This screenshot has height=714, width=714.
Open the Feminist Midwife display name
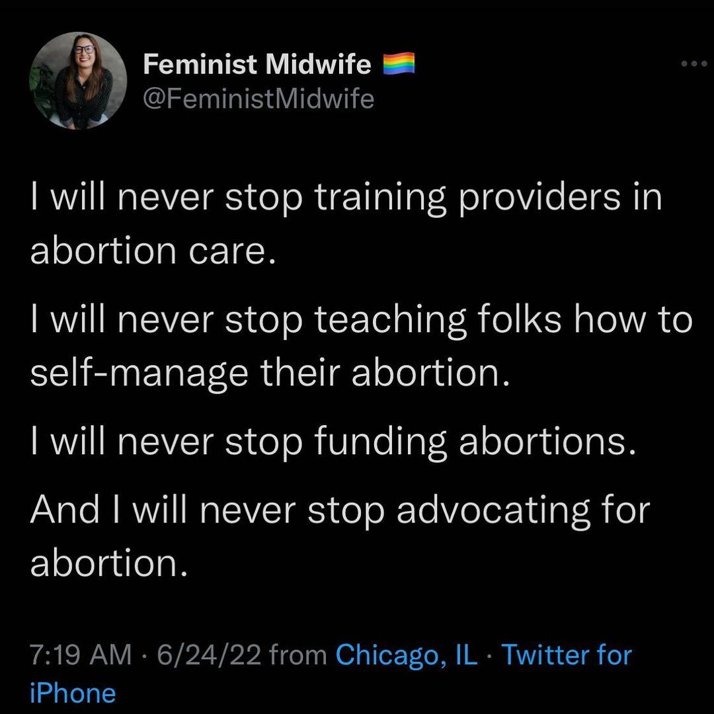coord(257,64)
